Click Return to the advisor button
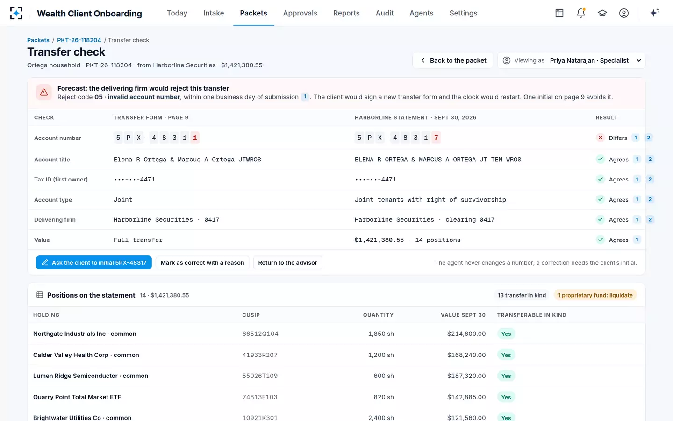Image resolution: width=673 pixels, height=421 pixels. (288, 262)
